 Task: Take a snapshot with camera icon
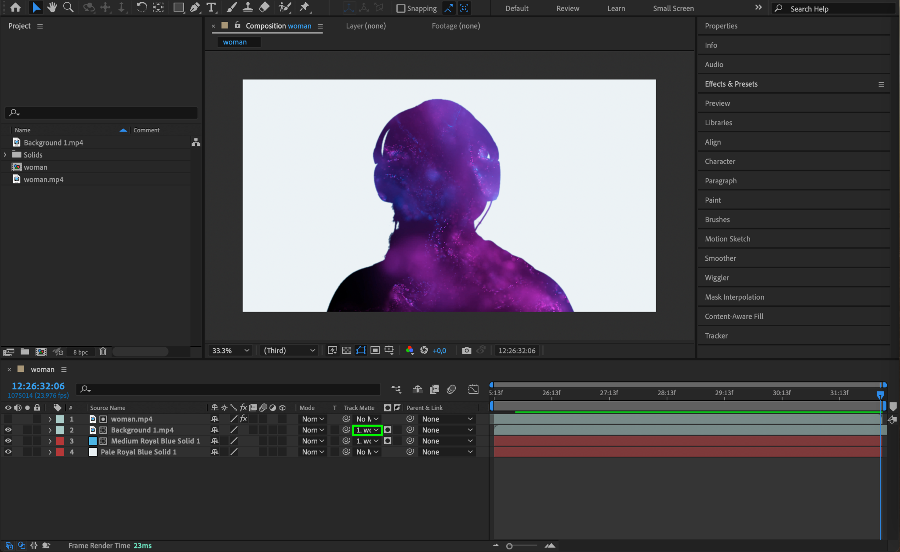click(467, 350)
